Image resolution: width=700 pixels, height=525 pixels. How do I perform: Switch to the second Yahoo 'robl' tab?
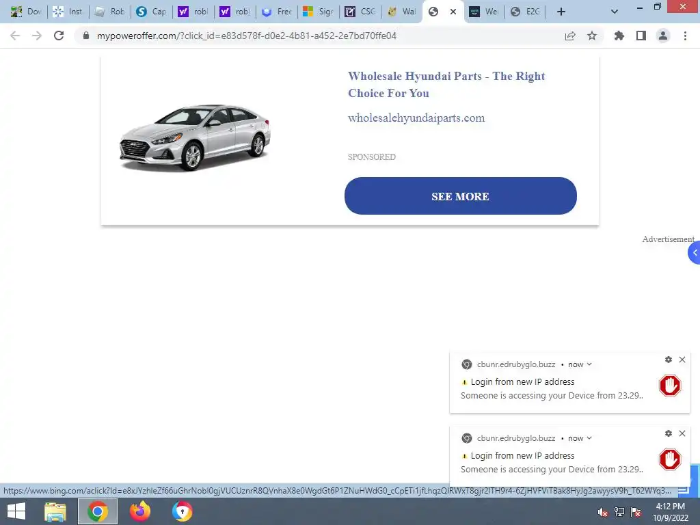coord(235,12)
